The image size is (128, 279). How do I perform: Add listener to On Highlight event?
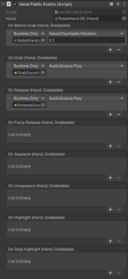coord(110,241)
